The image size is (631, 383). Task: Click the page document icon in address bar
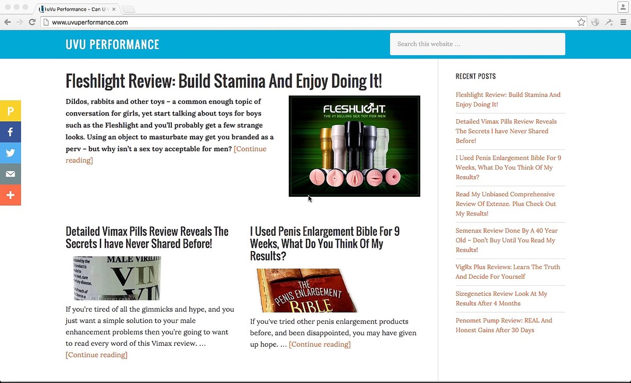(46, 22)
